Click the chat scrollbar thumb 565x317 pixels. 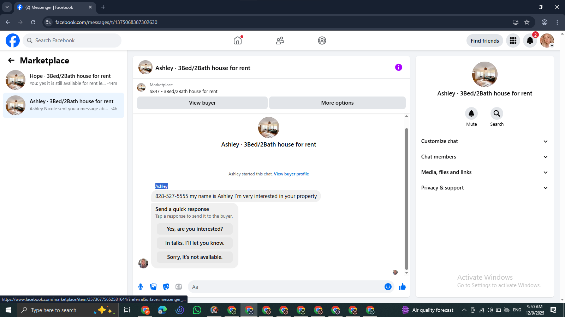[x=406, y=199]
